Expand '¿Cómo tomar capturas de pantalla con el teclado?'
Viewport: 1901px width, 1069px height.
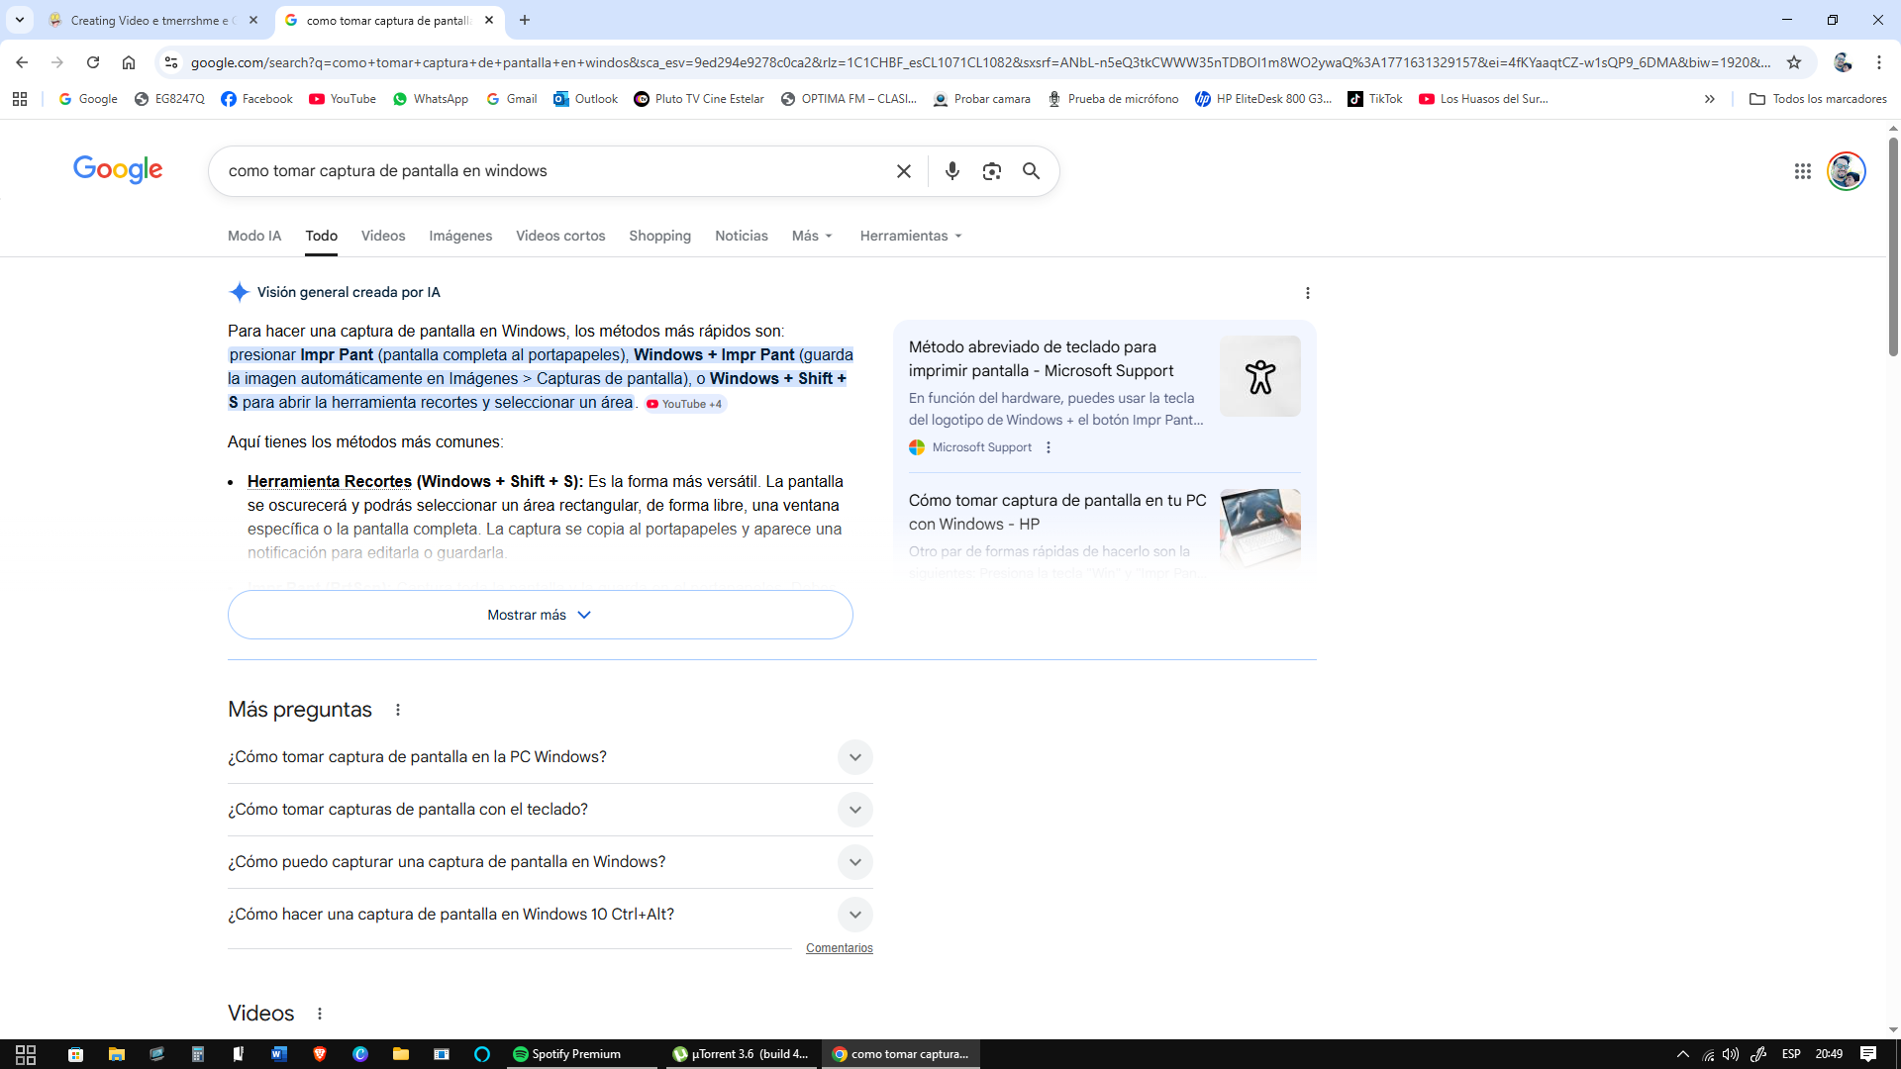point(854,810)
